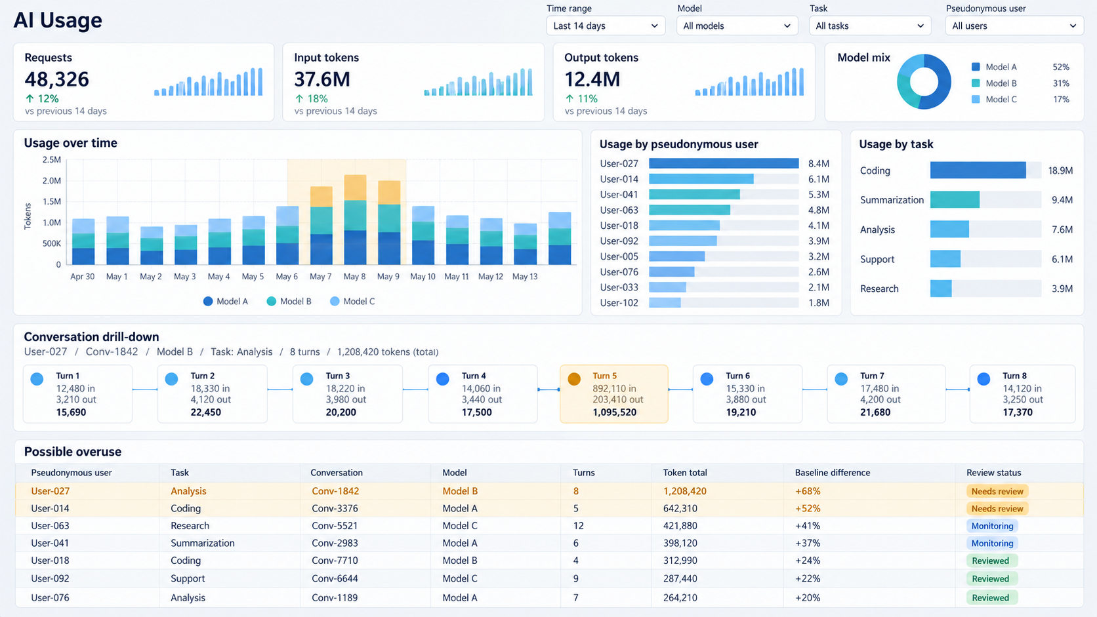Select the Summarization task bar
This screenshot has width=1097, height=617.
[955, 200]
